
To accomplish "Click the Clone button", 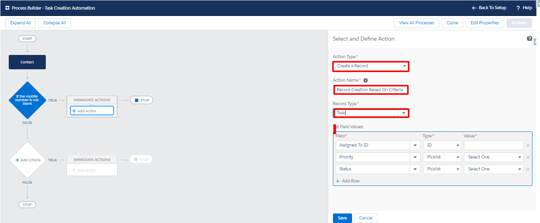I will 452,23.
